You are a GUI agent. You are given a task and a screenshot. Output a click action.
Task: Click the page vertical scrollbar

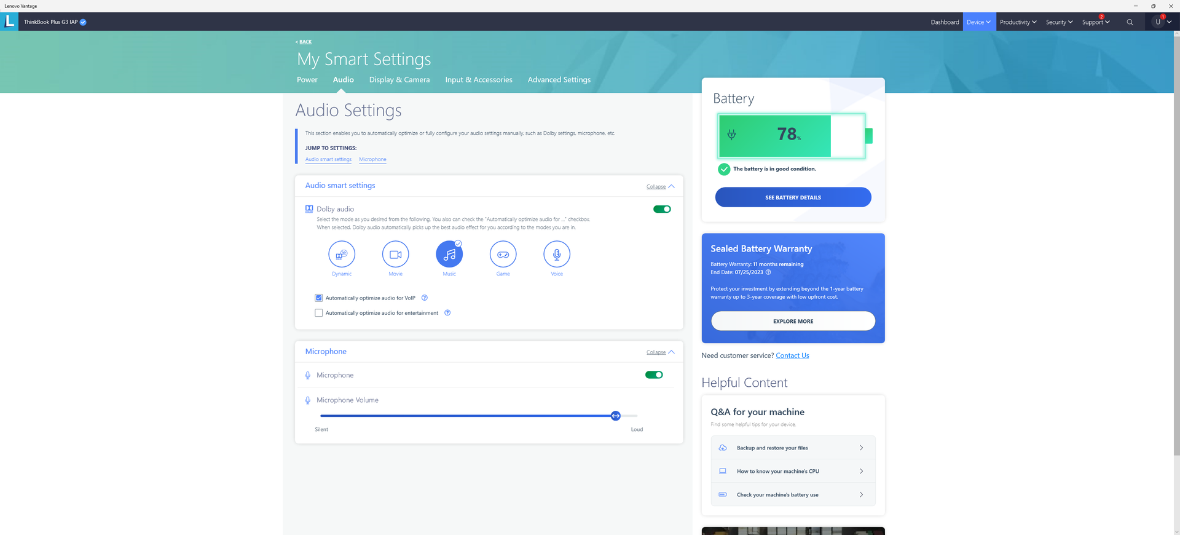pos(1176,246)
